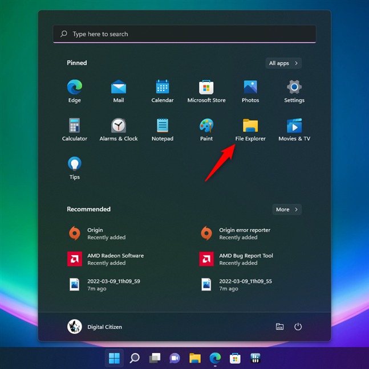The height and width of the screenshot is (369, 369).
Task: Open the File Explorer folder shortcut beside Power
Action: [x=279, y=327]
